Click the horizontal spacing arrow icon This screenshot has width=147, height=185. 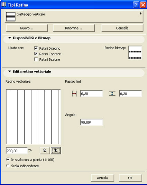coord(74,94)
